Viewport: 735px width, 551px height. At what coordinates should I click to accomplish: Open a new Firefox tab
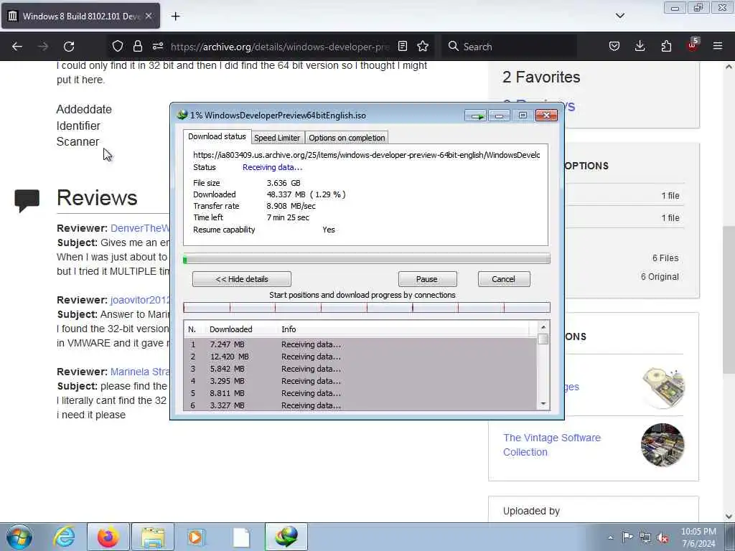point(175,17)
